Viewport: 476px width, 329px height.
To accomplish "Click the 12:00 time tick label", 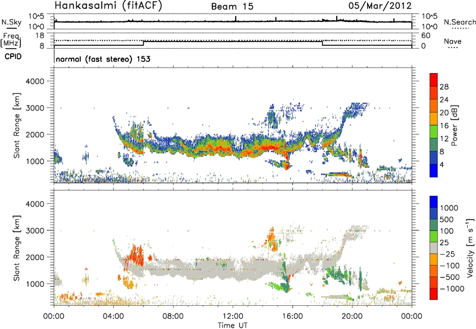I will pyautogui.click(x=233, y=317).
